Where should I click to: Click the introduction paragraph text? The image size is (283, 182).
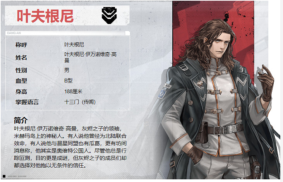70,147
